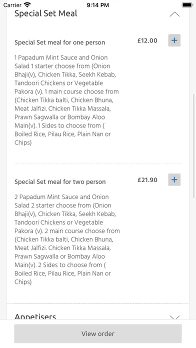The width and height of the screenshot is (196, 348).
Task: Tap the £21.90 price label
Action: [x=147, y=180]
